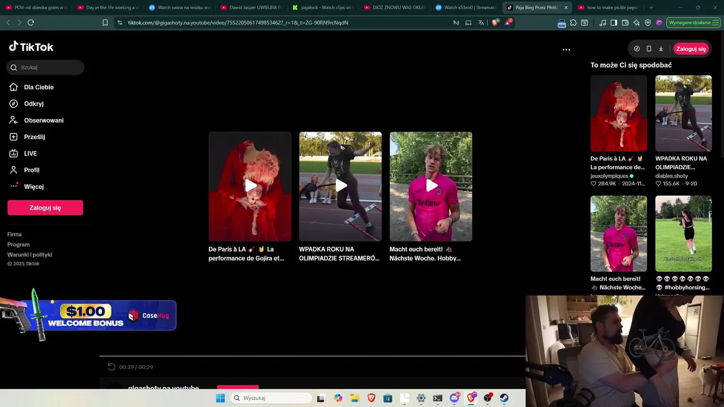Open Microsoft Store from the taskbar
724x407 pixels.
click(x=387, y=398)
